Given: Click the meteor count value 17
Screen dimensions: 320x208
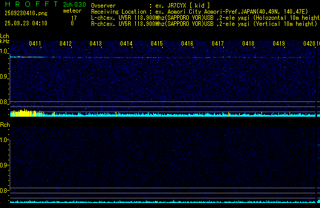Looking at the screenshot, I should pyautogui.click(x=74, y=18).
